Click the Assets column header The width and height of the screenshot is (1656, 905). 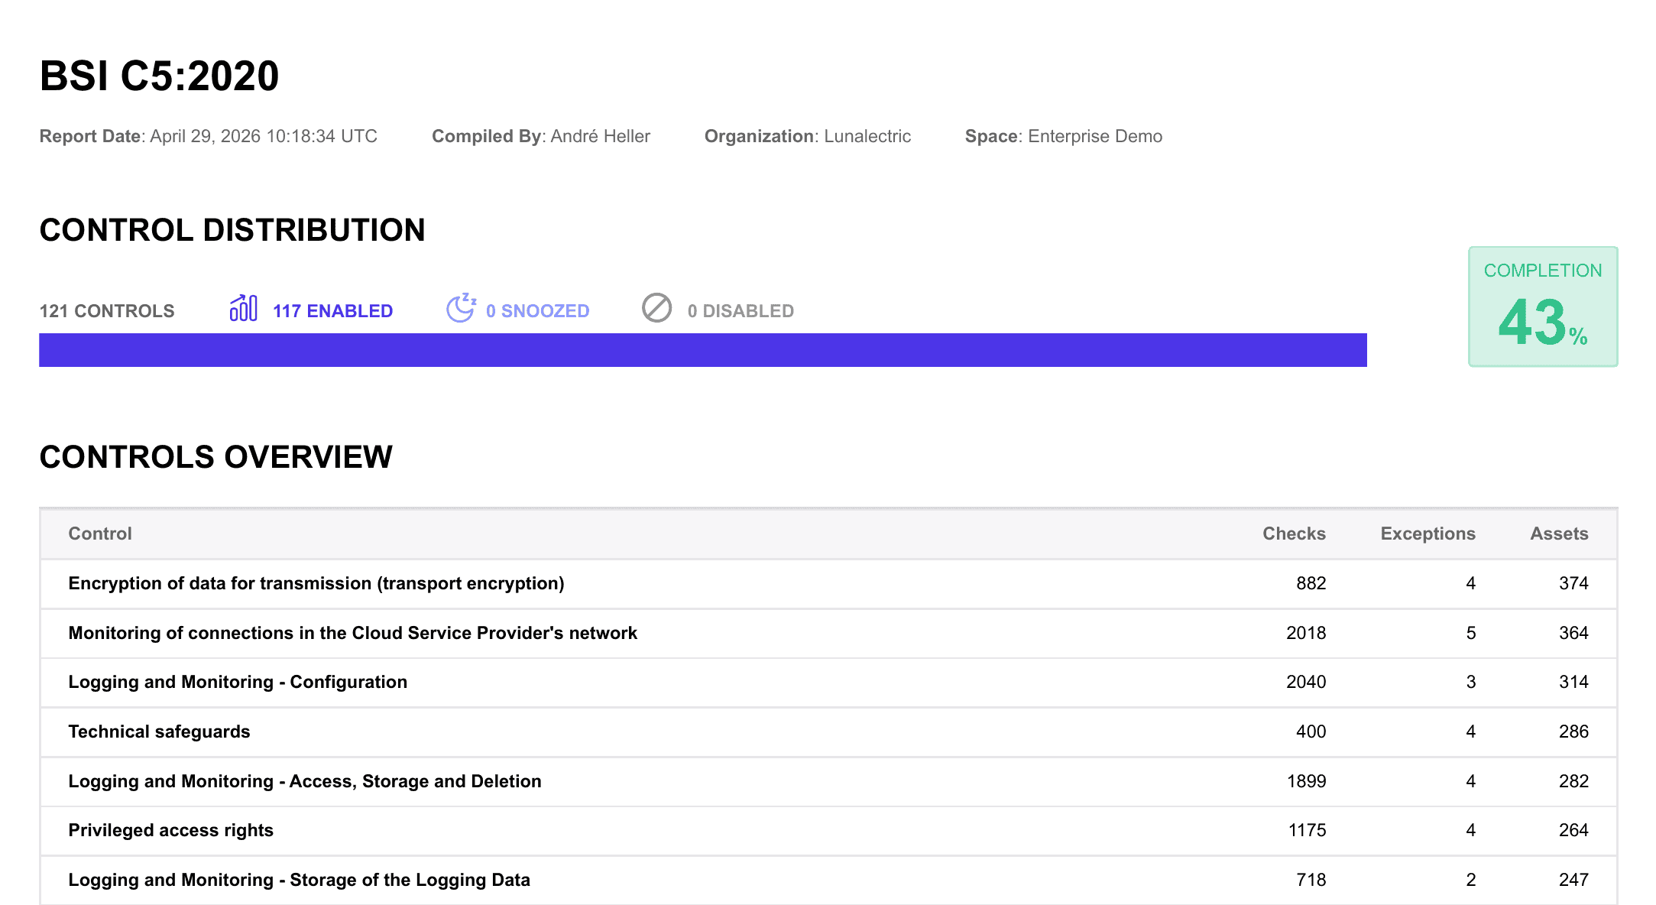1559,534
